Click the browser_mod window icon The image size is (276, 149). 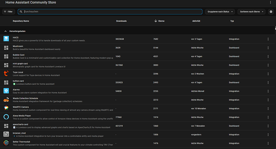point(6,134)
